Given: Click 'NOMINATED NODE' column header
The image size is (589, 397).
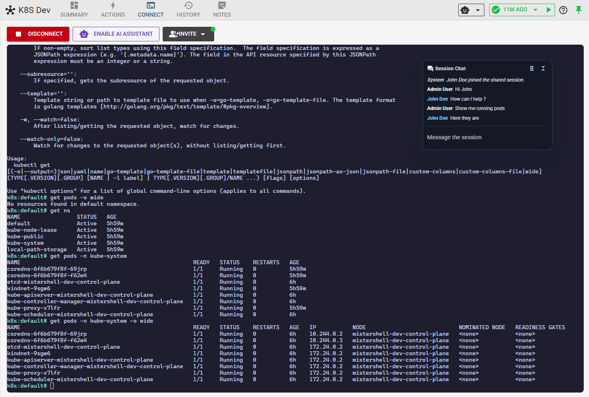Looking at the screenshot, I should tap(482, 327).
